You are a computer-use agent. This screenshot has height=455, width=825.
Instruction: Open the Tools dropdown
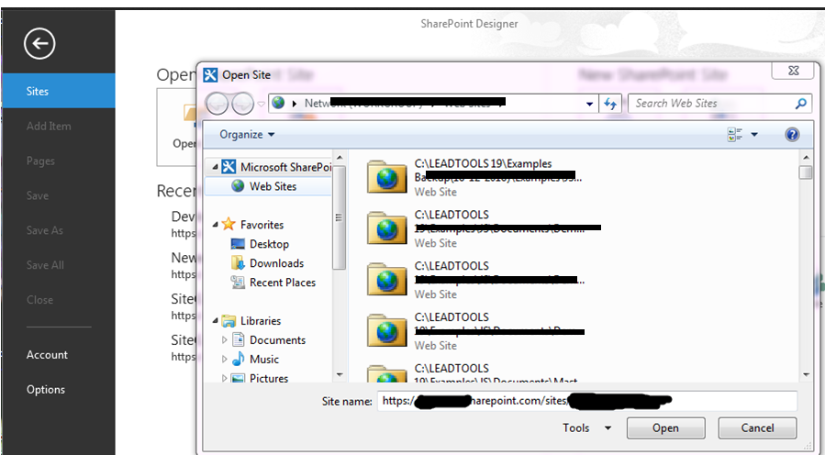tap(586, 428)
